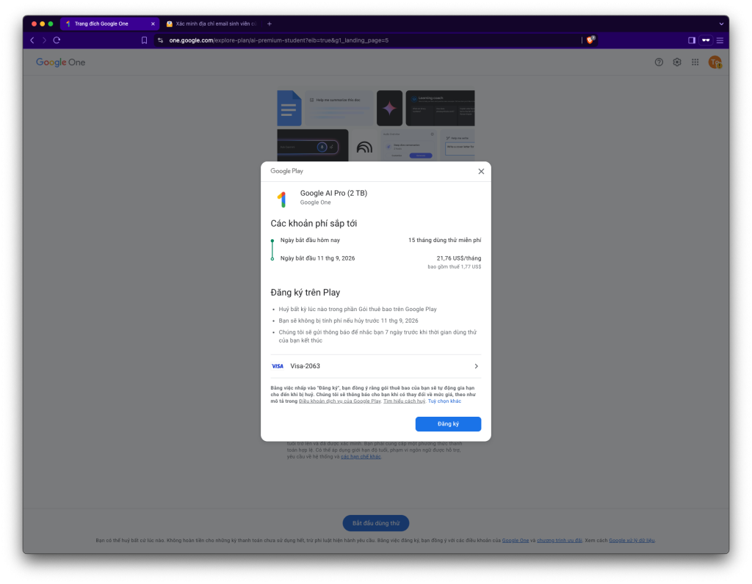Image resolution: width=752 pixels, height=584 pixels.
Task: Bookmark this page
Action: (144, 40)
